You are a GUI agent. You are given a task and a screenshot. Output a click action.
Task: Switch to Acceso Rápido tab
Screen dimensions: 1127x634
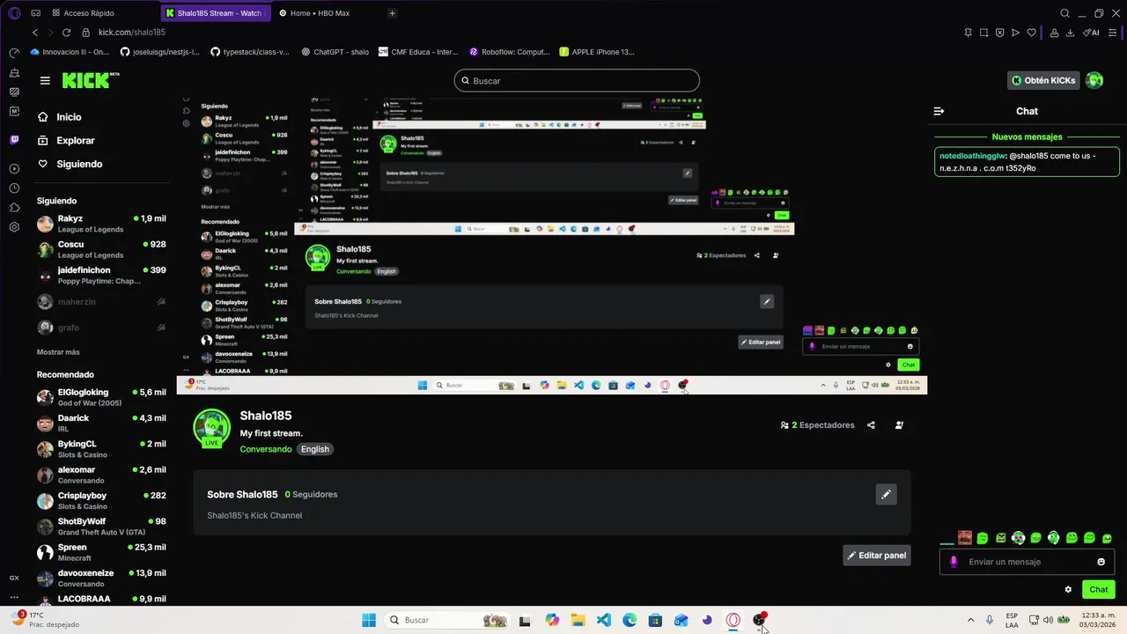point(83,13)
